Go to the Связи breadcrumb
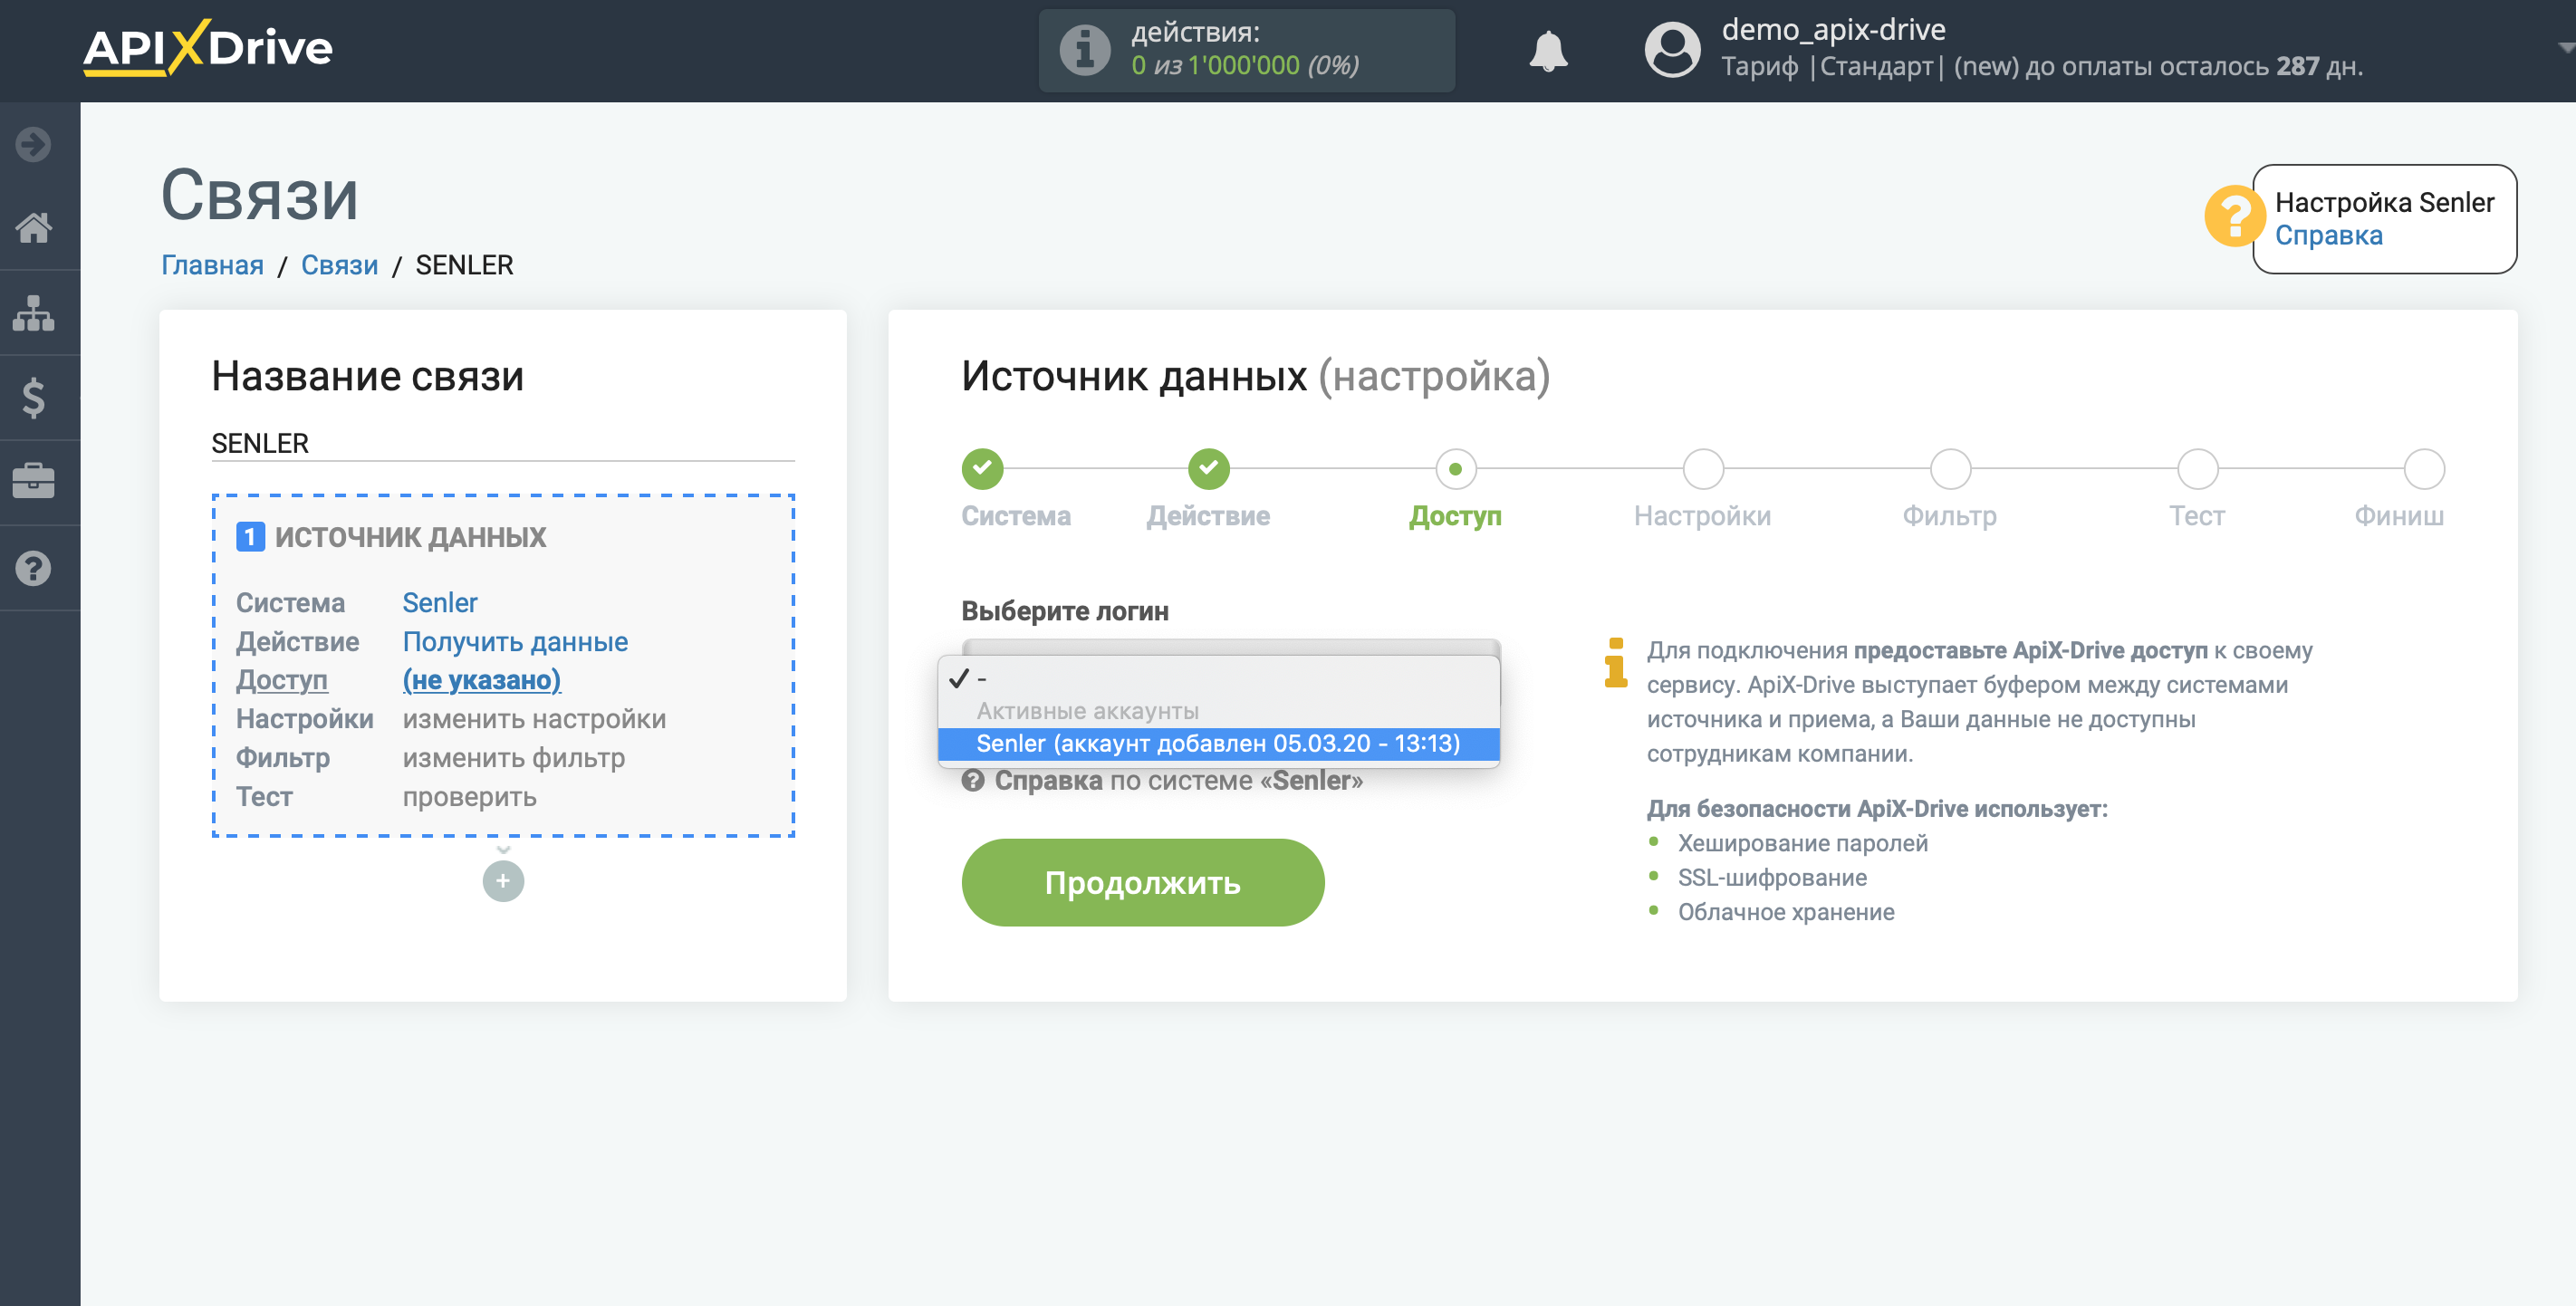Viewport: 2576px width, 1306px height. [x=339, y=265]
